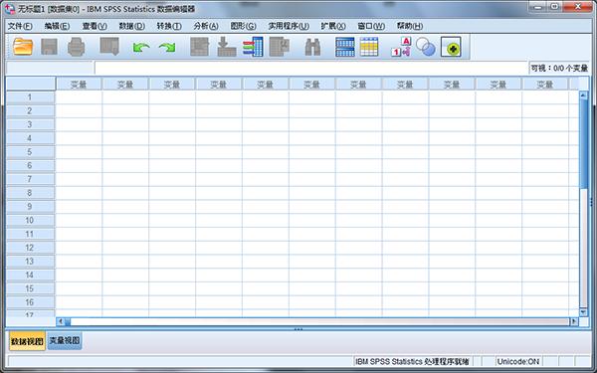Select row header 16

click(x=31, y=302)
